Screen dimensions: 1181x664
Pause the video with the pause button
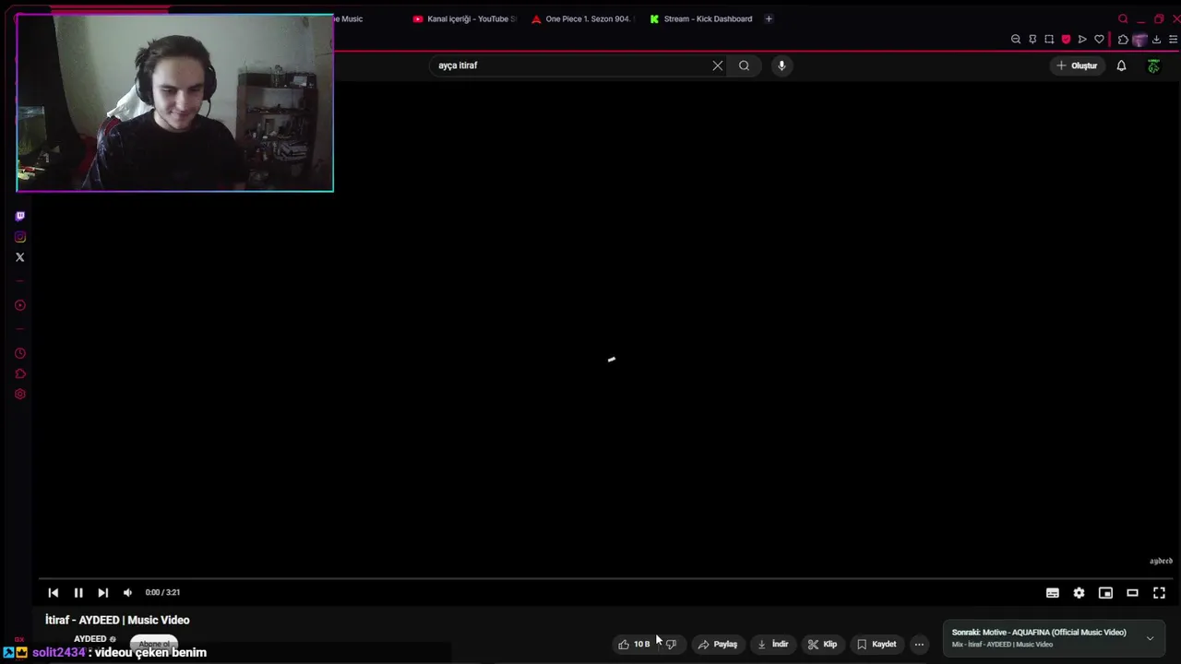tap(78, 593)
